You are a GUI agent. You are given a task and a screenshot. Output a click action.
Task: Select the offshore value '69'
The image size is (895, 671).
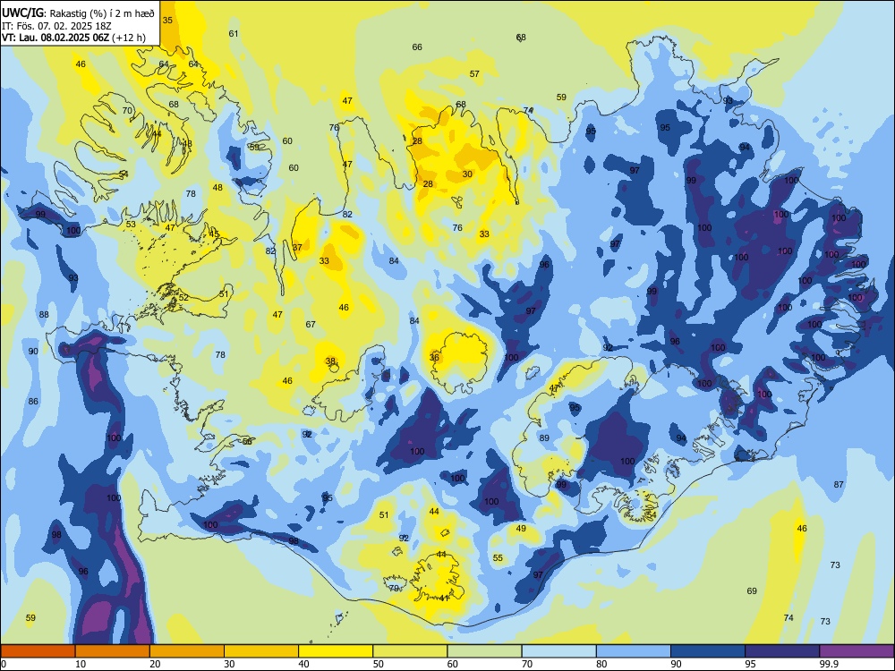click(x=752, y=591)
